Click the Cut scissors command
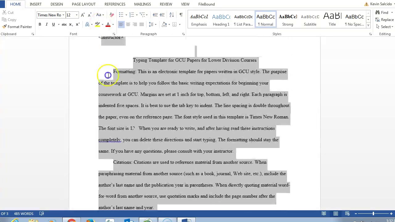Image resolution: width=395 pixels, height=222 pixels. tap(8, 13)
